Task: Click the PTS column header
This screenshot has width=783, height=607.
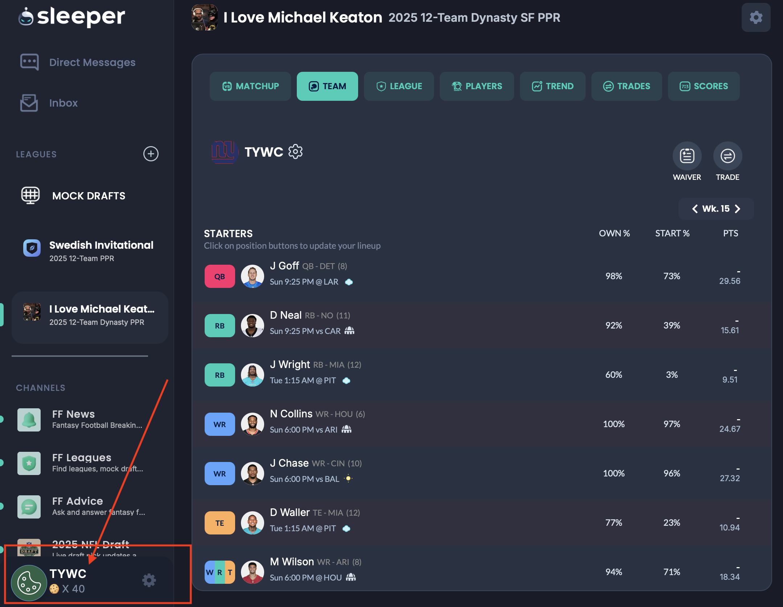Action: click(x=730, y=233)
